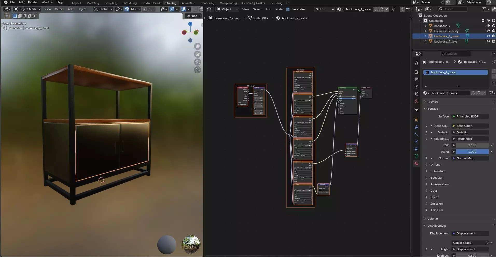This screenshot has height=257, width=496.
Task: Open the displacement Object Space dropdown
Action: point(470,243)
